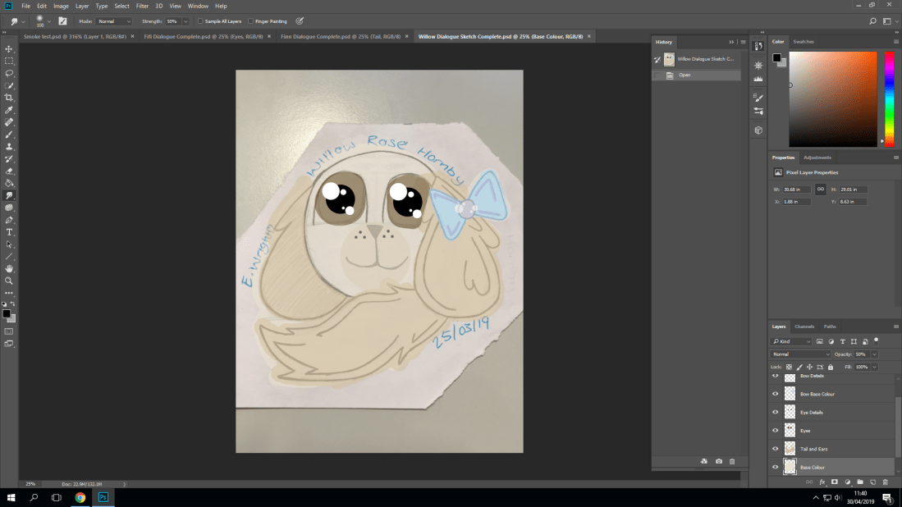This screenshot has height=507, width=902.
Task: Switch to the Swatches panel tab
Action: pos(804,41)
